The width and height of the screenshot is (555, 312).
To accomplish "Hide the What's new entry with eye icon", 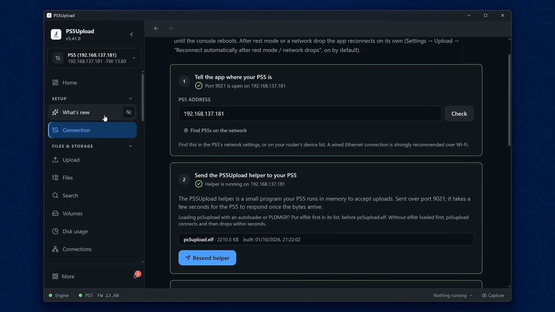I will (129, 112).
